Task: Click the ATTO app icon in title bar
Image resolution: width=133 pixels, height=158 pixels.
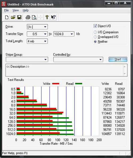Action: pyautogui.click(x=4, y=4)
